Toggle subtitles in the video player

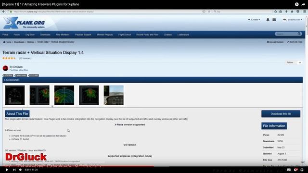(x=289, y=170)
